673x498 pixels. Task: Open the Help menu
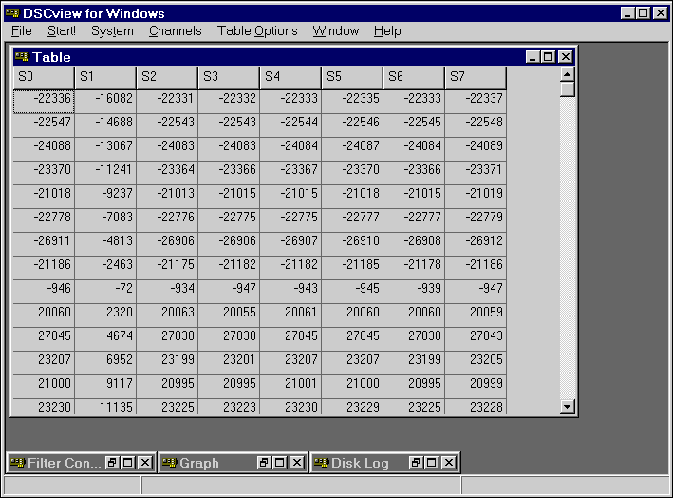(x=387, y=31)
